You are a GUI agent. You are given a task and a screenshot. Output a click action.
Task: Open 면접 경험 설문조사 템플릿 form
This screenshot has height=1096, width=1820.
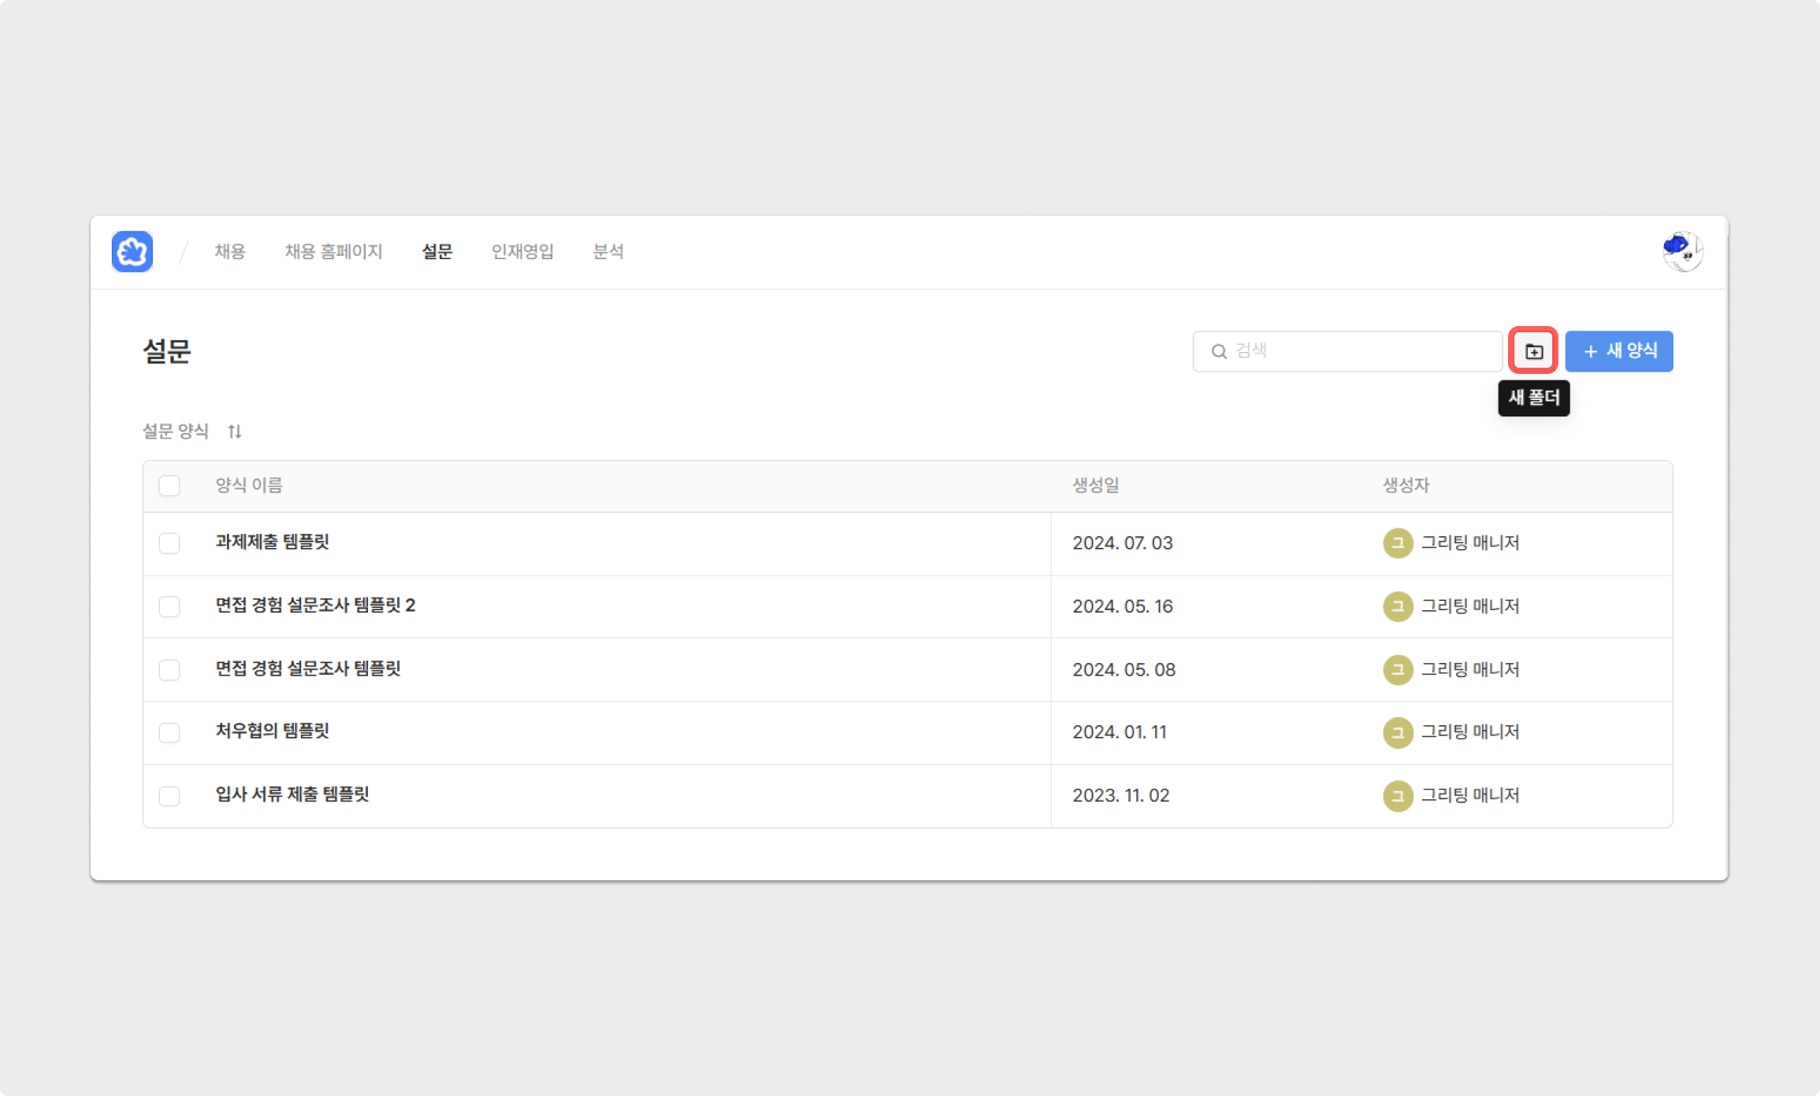point(308,668)
